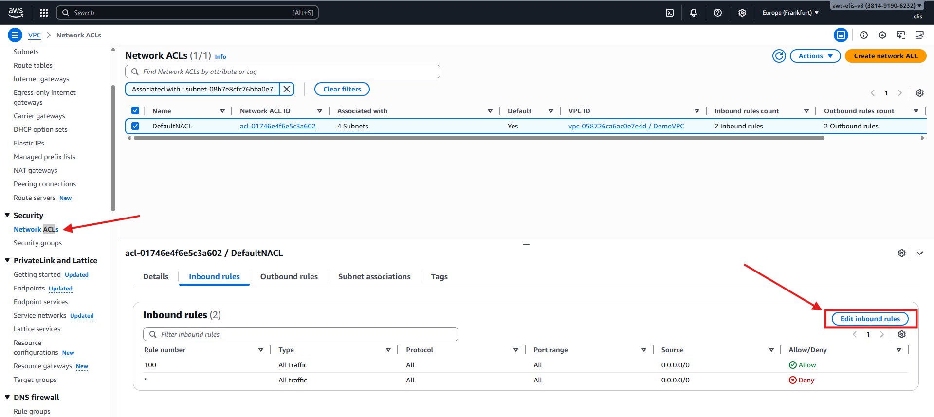934x417 pixels.
Task: Open the Europe (Frankfurt) region selector
Action: coord(790,13)
